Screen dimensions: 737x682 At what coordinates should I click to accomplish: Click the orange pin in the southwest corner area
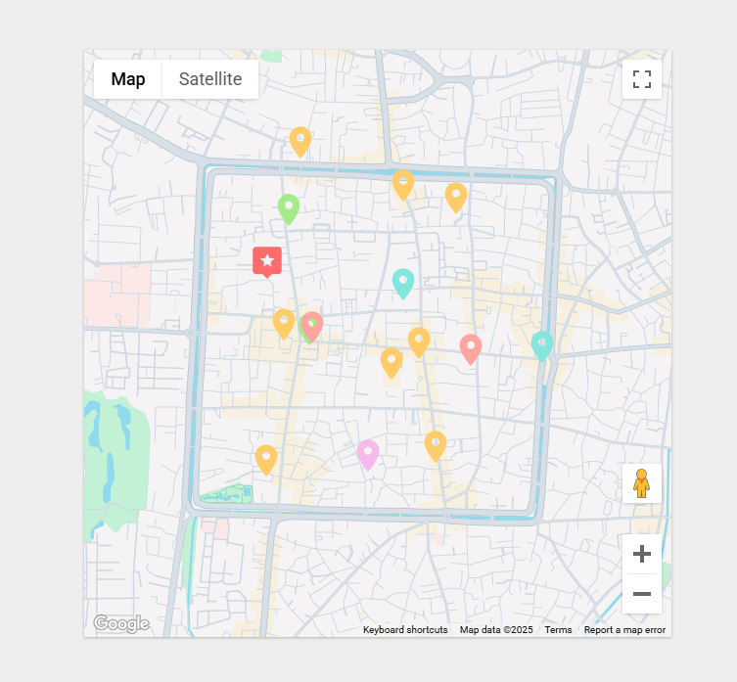266,460
